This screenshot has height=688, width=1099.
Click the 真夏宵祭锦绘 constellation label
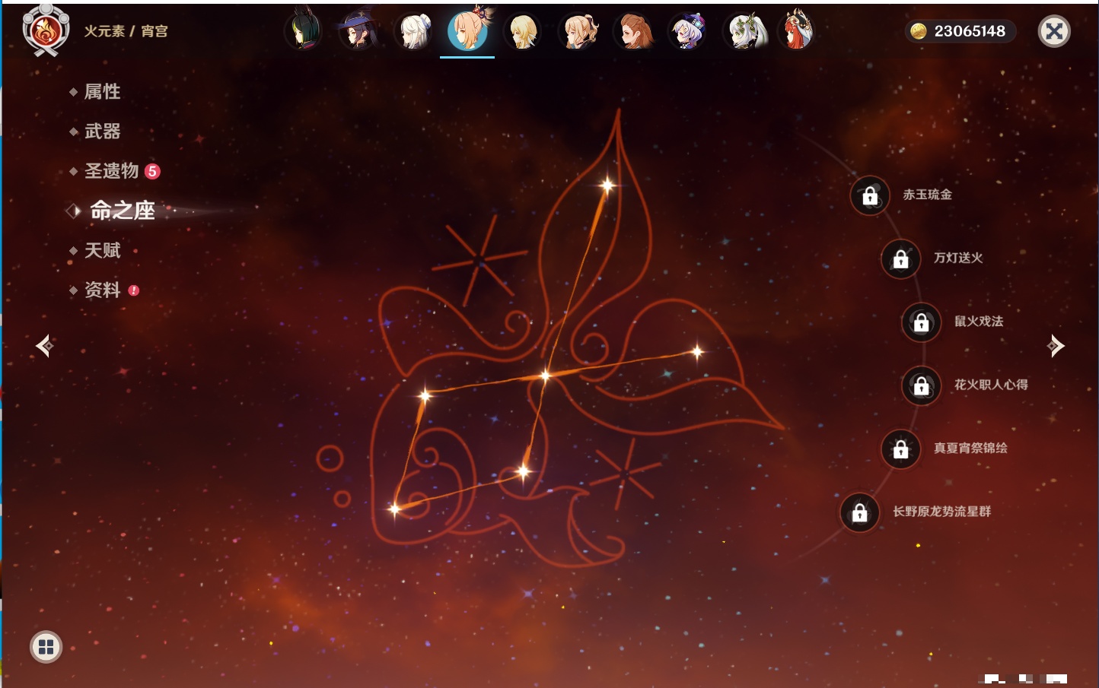click(x=970, y=448)
